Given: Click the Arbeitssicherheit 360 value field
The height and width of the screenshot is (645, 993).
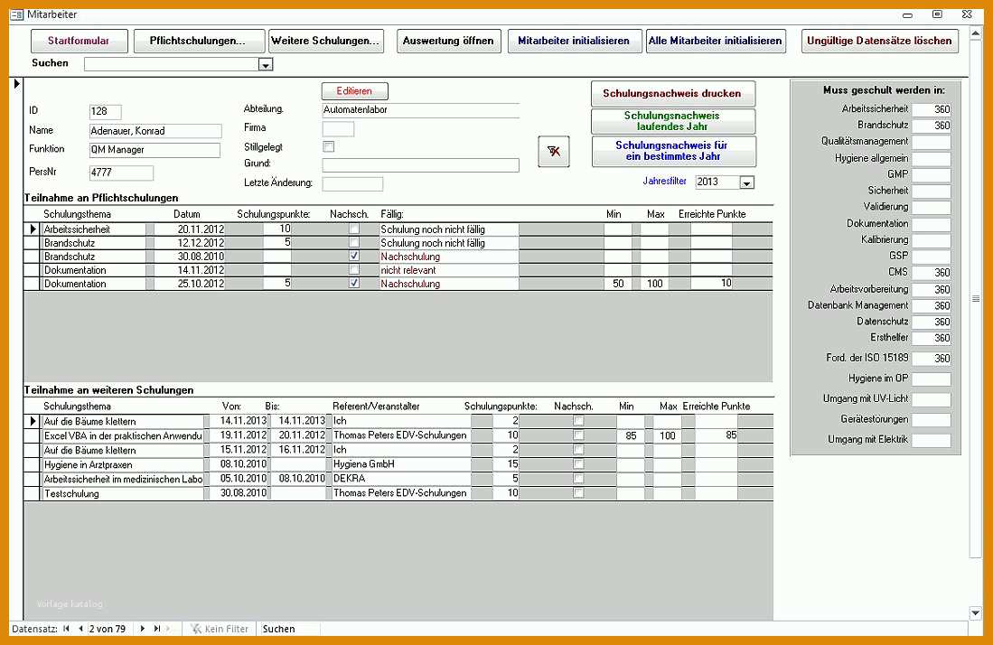Looking at the screenshot, I should (x=931, y=109).
